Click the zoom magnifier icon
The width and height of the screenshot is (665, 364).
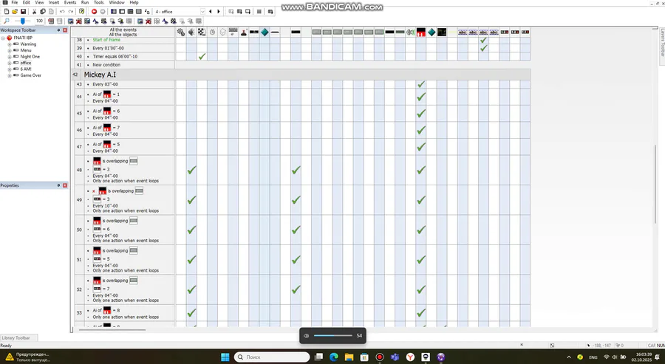coord(7,21)
